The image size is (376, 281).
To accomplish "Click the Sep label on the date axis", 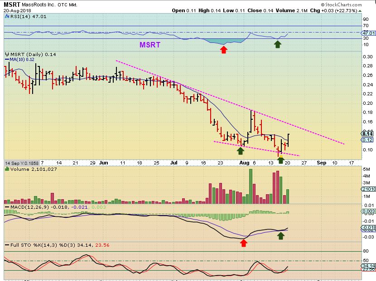I will [x=322, y=163].
